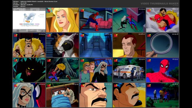192x108 pixels.
Task: Click the Duration 00:19:33 line
Action: click(x=19, y=6)
